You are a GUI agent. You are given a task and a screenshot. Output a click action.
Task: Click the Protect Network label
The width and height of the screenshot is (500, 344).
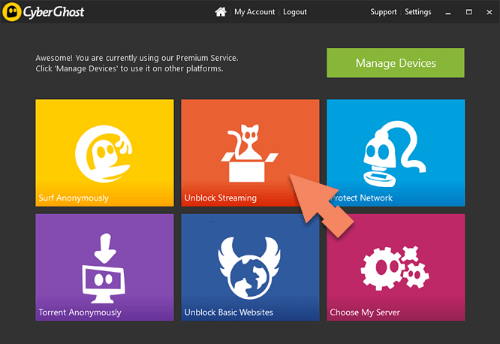point(362,198)
